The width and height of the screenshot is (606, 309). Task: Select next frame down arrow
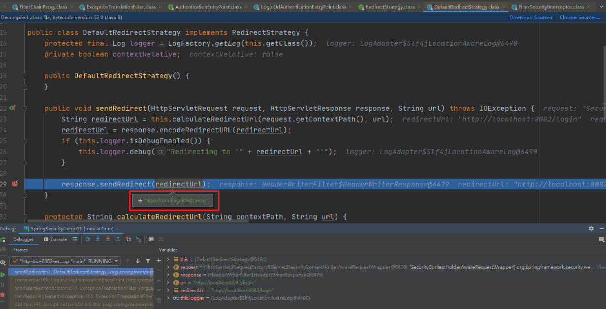(x=138, y=261)
